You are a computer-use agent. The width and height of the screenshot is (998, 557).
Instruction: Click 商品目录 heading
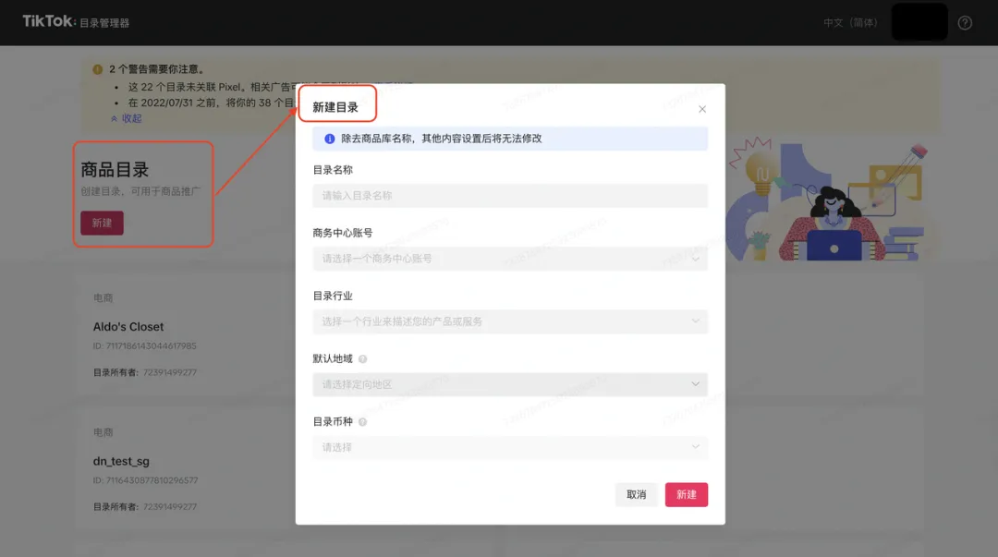point(115,169)
